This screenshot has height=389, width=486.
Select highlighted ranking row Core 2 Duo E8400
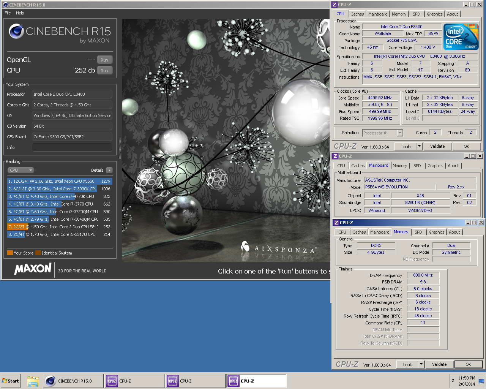point(60,227)
